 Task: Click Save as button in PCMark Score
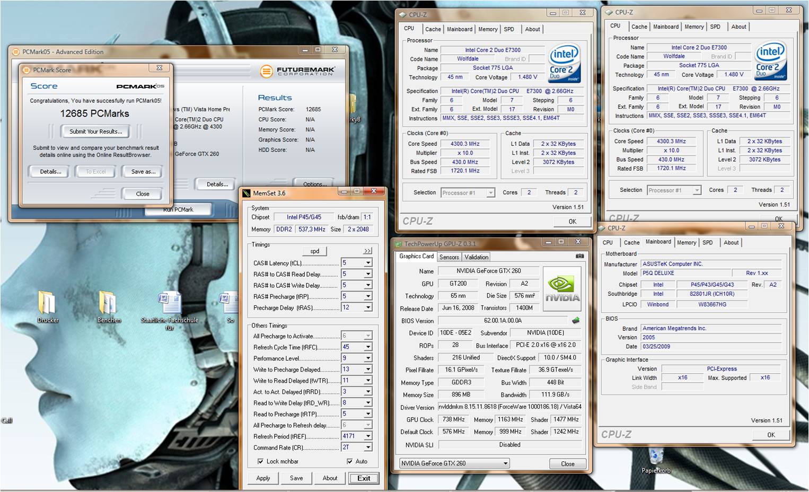click(143, 172)
